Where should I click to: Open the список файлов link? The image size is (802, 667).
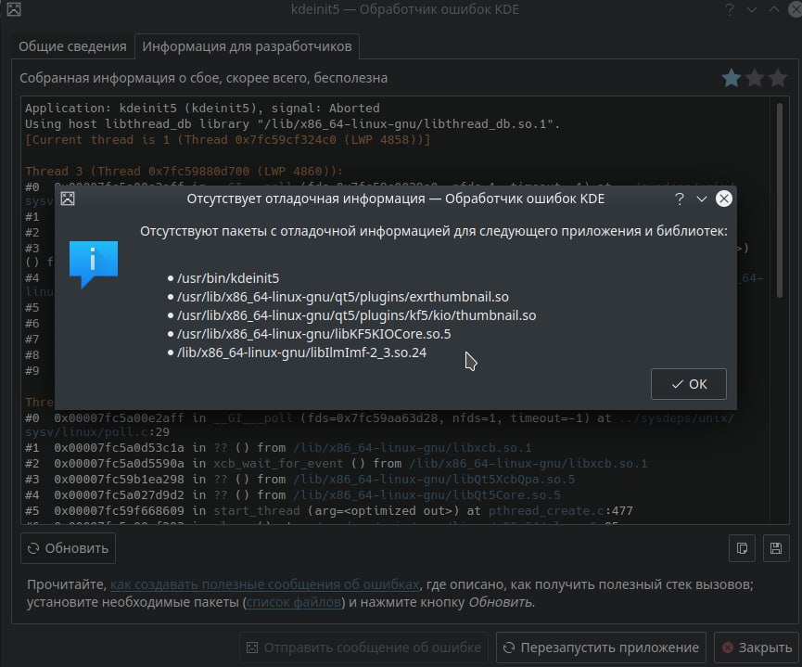(294, 602)
